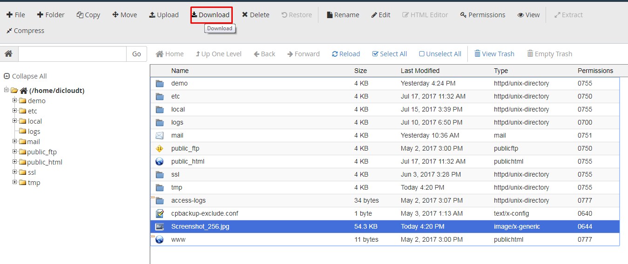Image resolution: width=628 pixels, height=264 pixels.
Task: Click the File create toolbar button
Action: [x=16, y=15]
